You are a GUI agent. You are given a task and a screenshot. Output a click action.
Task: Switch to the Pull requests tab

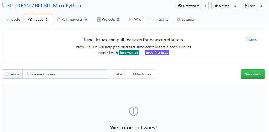pyautogui.click(x=72, y=19)
